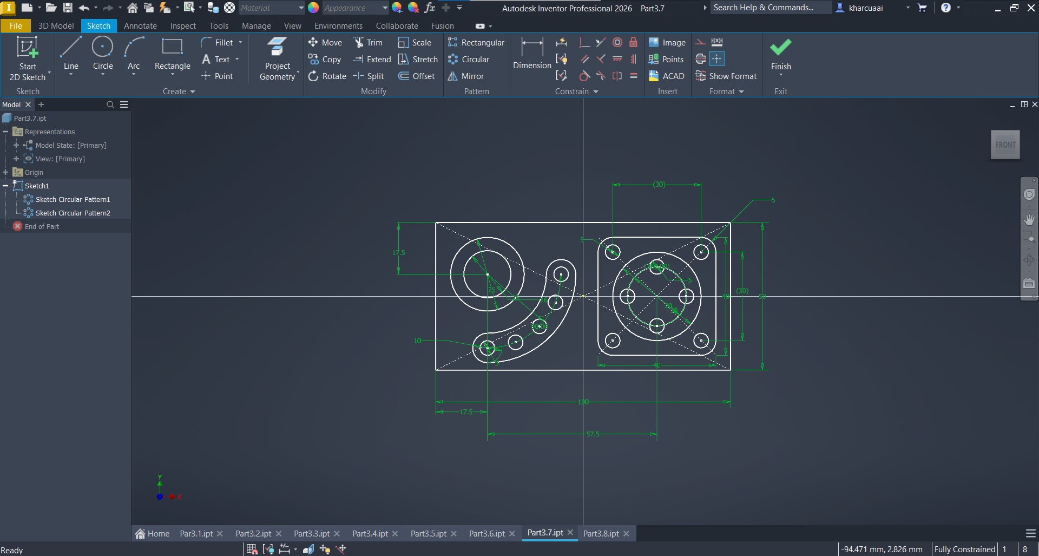1039x556 pixels.
Task: Click the Appearance color wheel swatch
Action: point(313,8)
